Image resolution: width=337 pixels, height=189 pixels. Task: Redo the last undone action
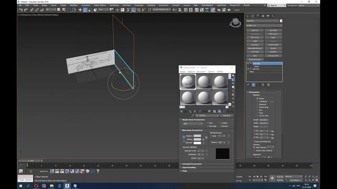[26, 10]
